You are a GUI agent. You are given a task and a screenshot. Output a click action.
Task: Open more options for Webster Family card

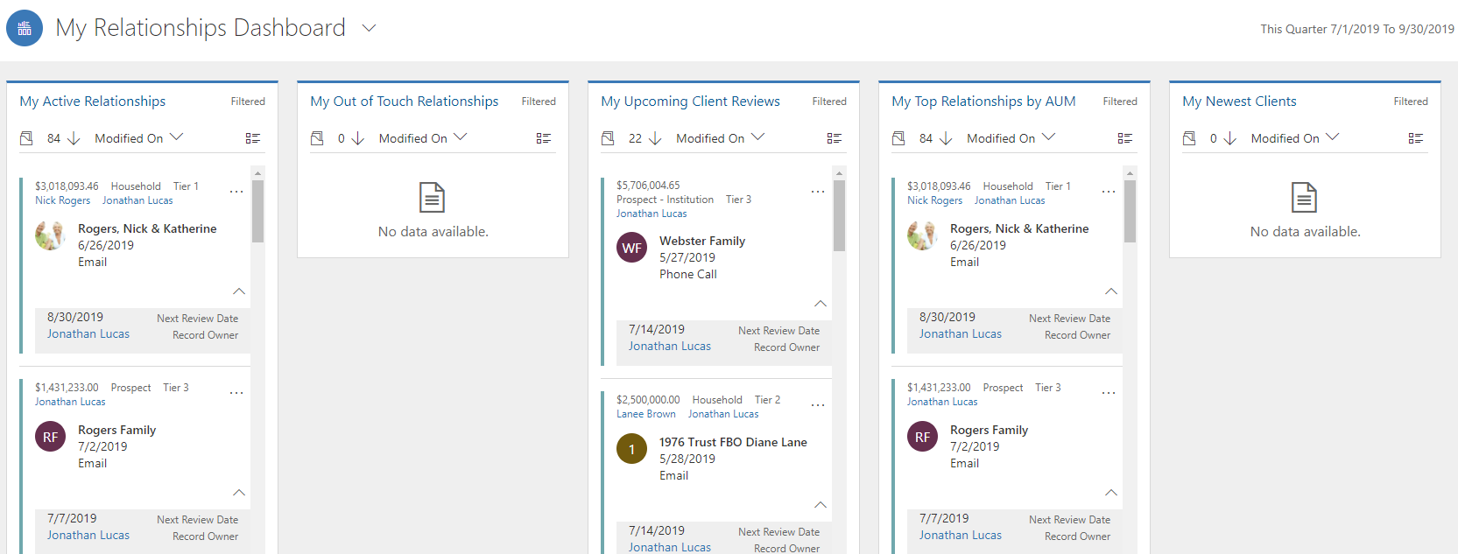tap(818, 192)
